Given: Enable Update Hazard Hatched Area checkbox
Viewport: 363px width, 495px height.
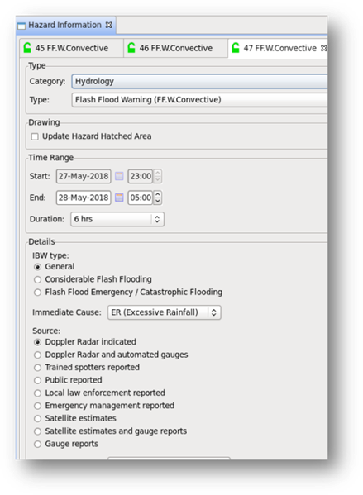Looking at the screenshot, I should (x=35, y=136).
